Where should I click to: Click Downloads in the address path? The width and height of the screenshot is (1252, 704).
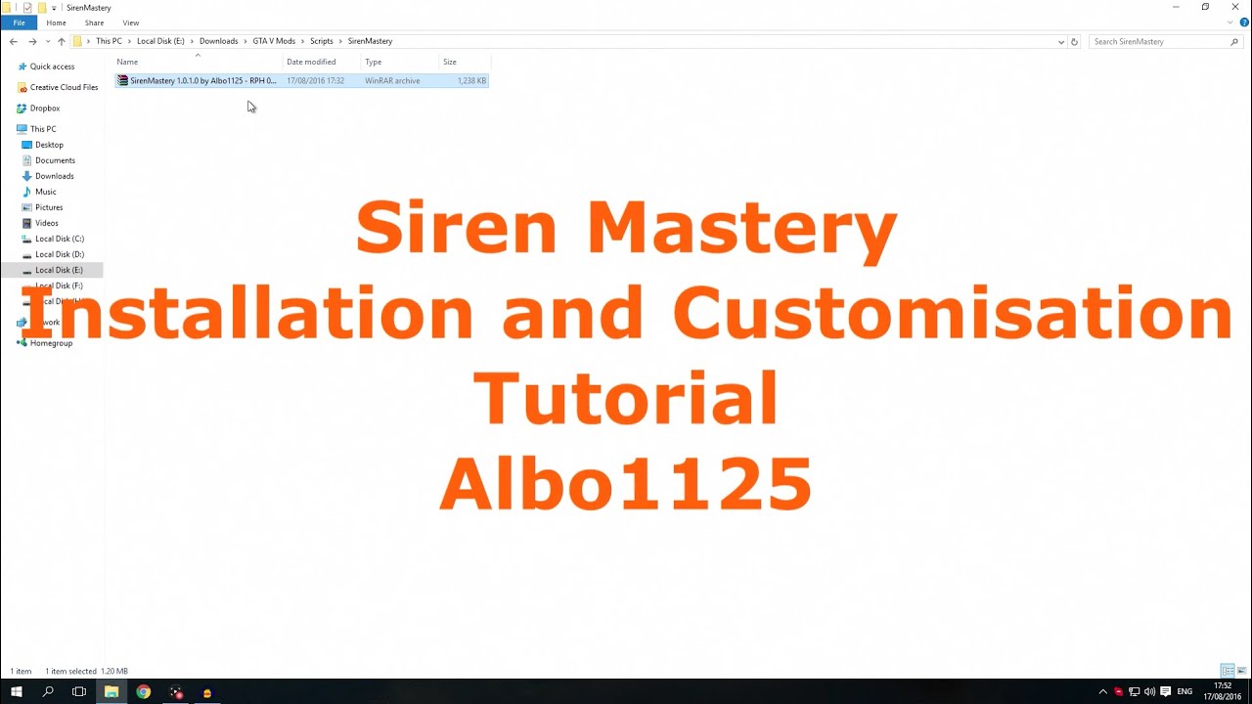click(x=218, y=41)
